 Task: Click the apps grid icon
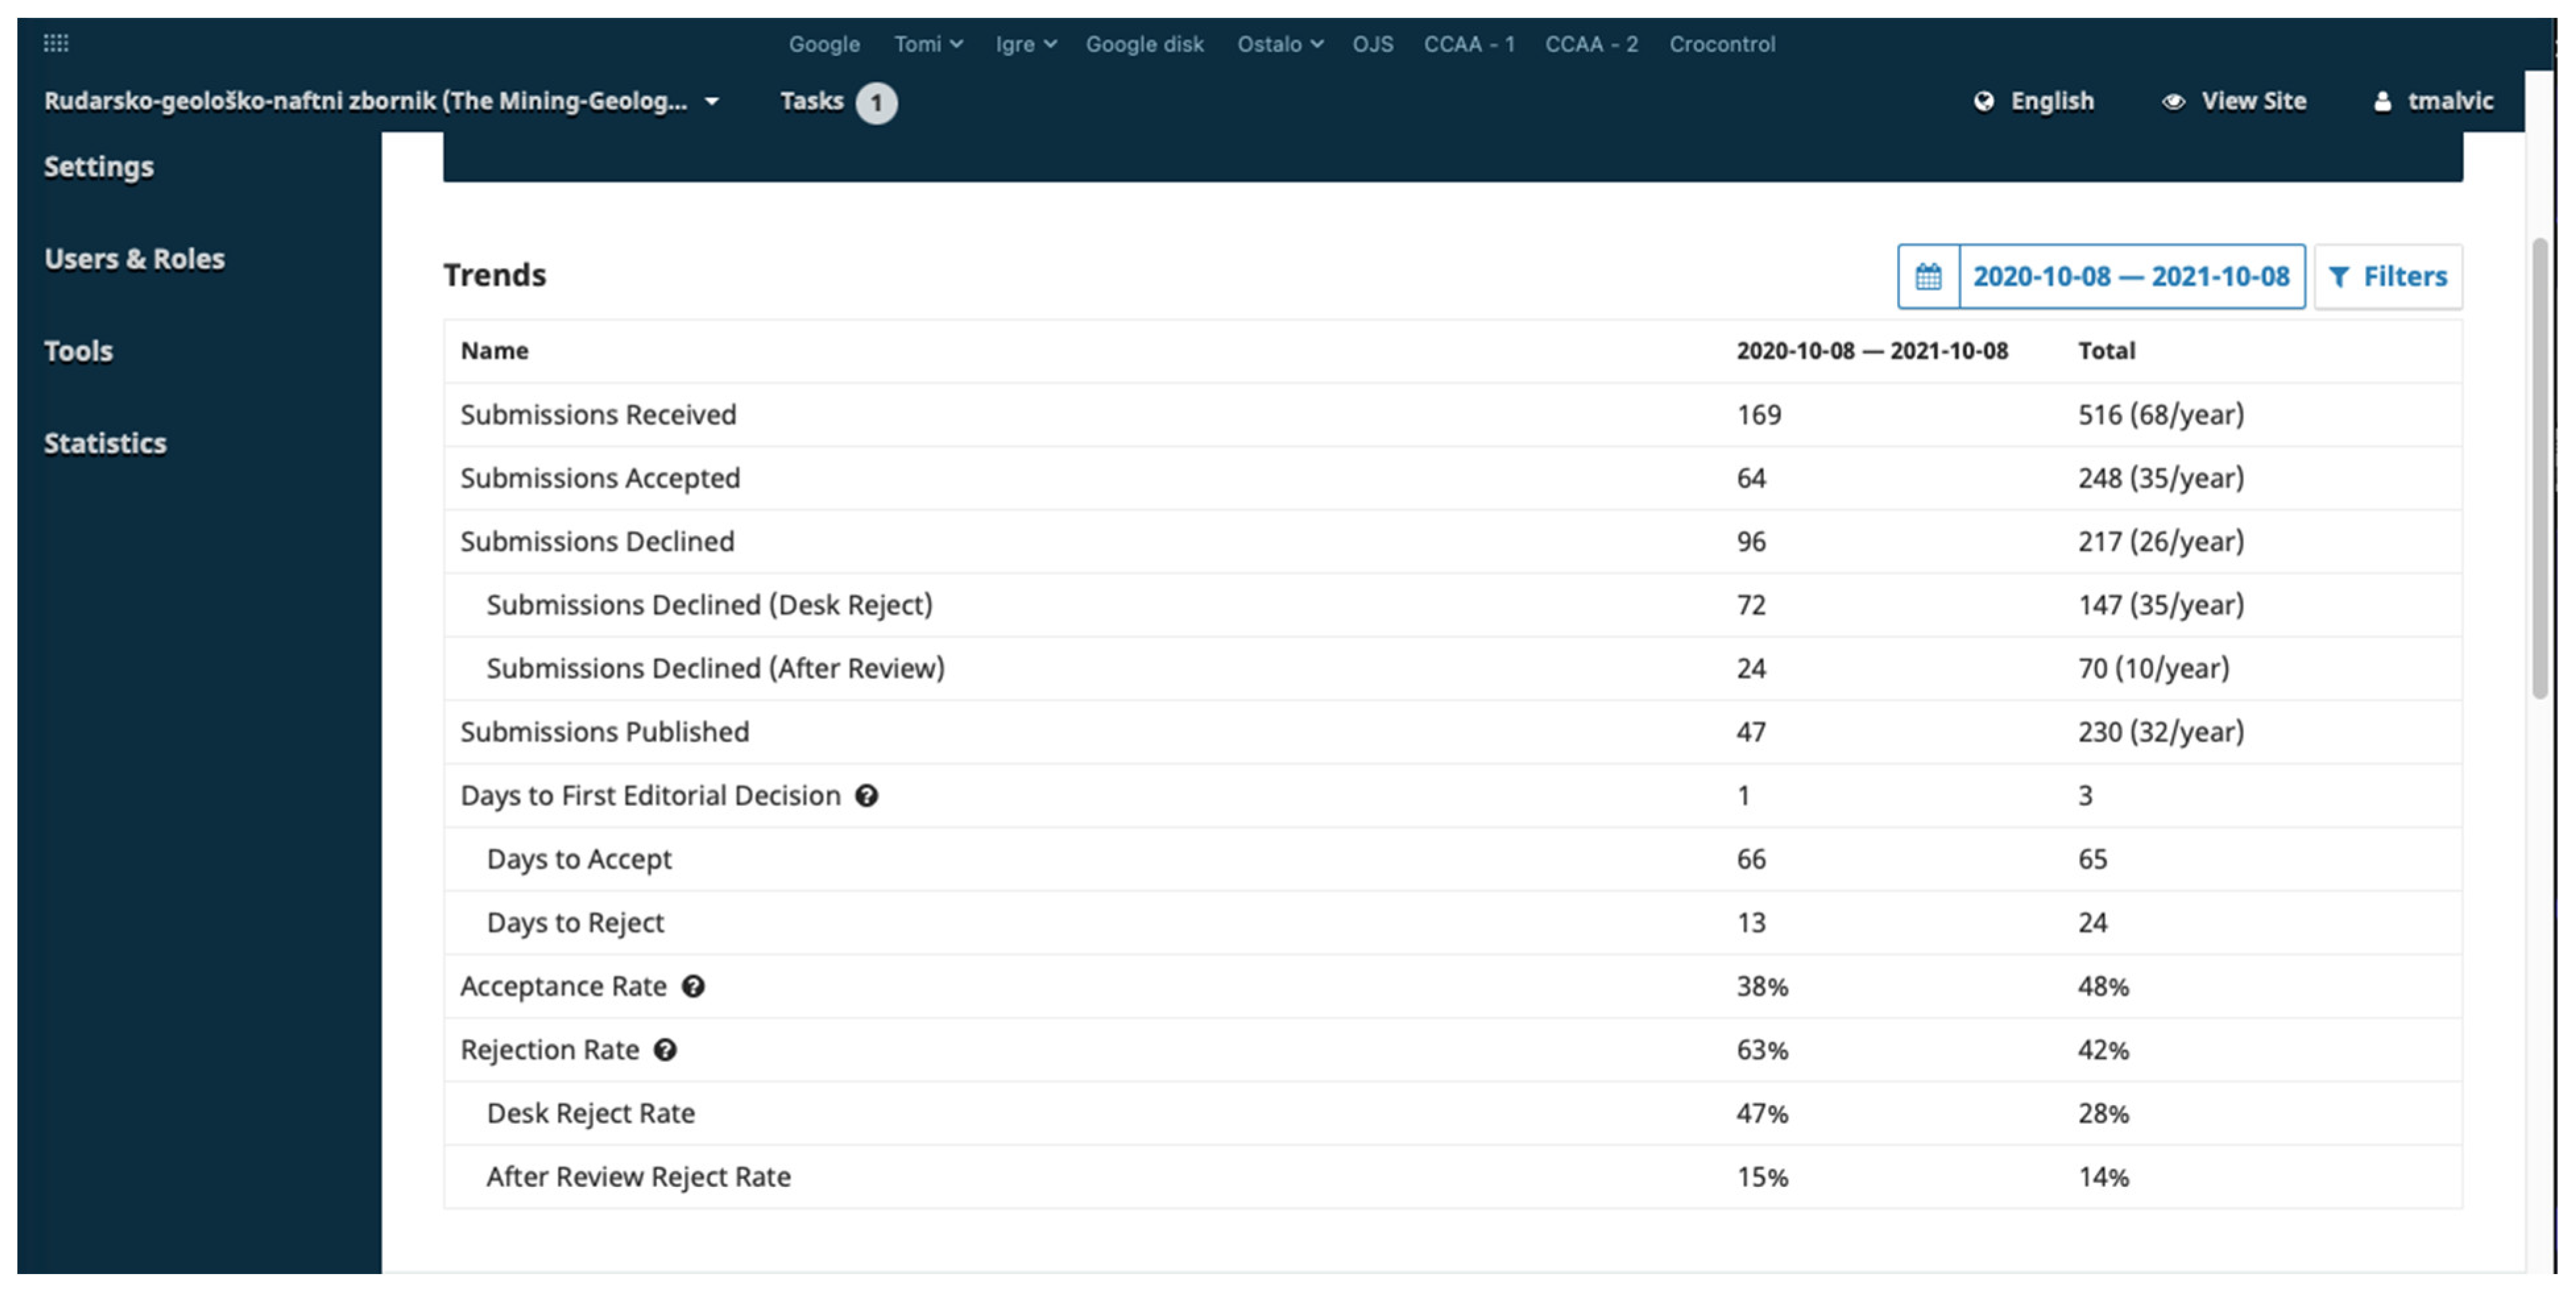click(x=56, y=43)
